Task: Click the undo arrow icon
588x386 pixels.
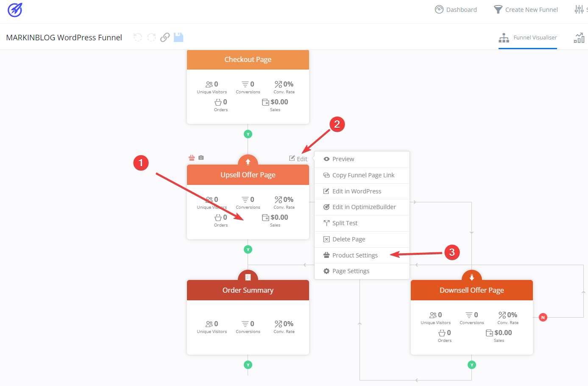Action: pyautogui.click(x=138, y=37)
